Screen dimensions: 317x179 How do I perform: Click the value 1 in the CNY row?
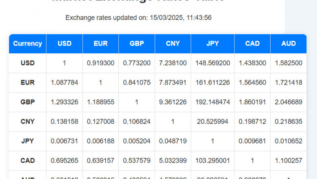[x=173, y=122]
